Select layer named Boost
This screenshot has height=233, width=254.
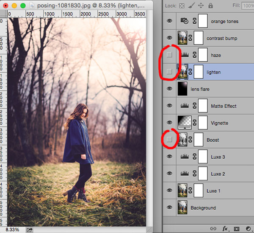pos(213,140)
